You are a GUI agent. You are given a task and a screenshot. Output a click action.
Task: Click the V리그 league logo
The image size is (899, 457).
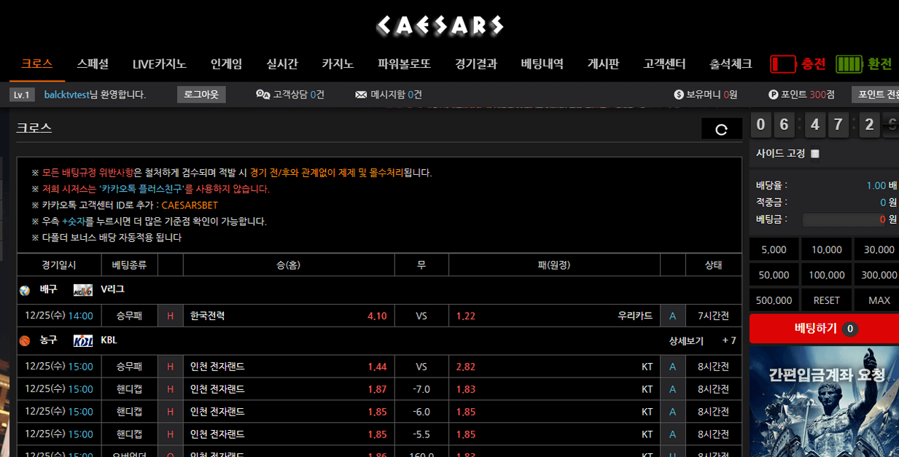pos(83,290)
